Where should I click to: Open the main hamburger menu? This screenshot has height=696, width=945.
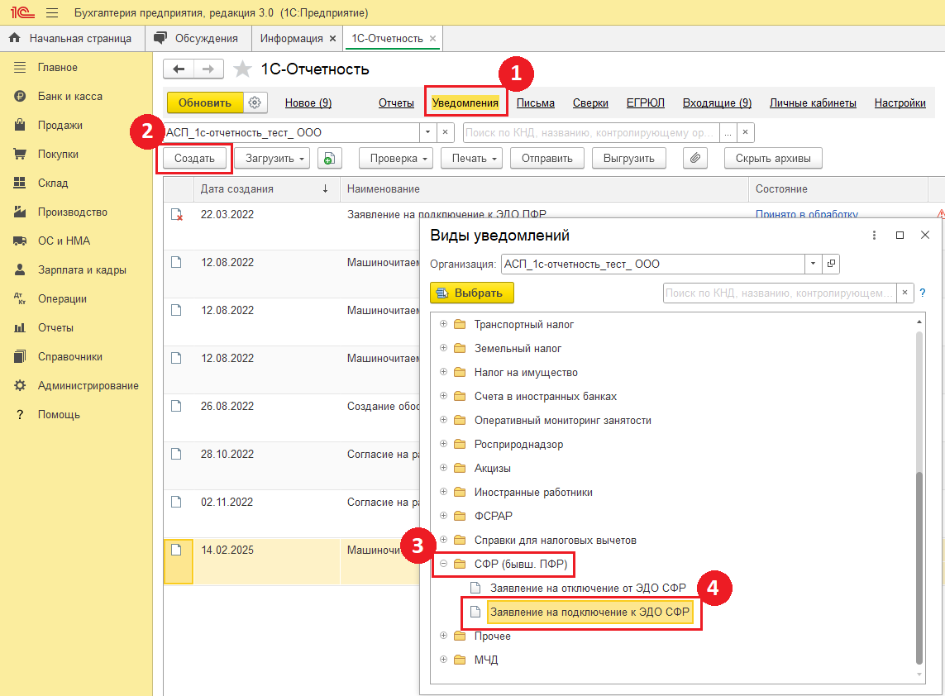pyautogui.click(x=52, y=12)
